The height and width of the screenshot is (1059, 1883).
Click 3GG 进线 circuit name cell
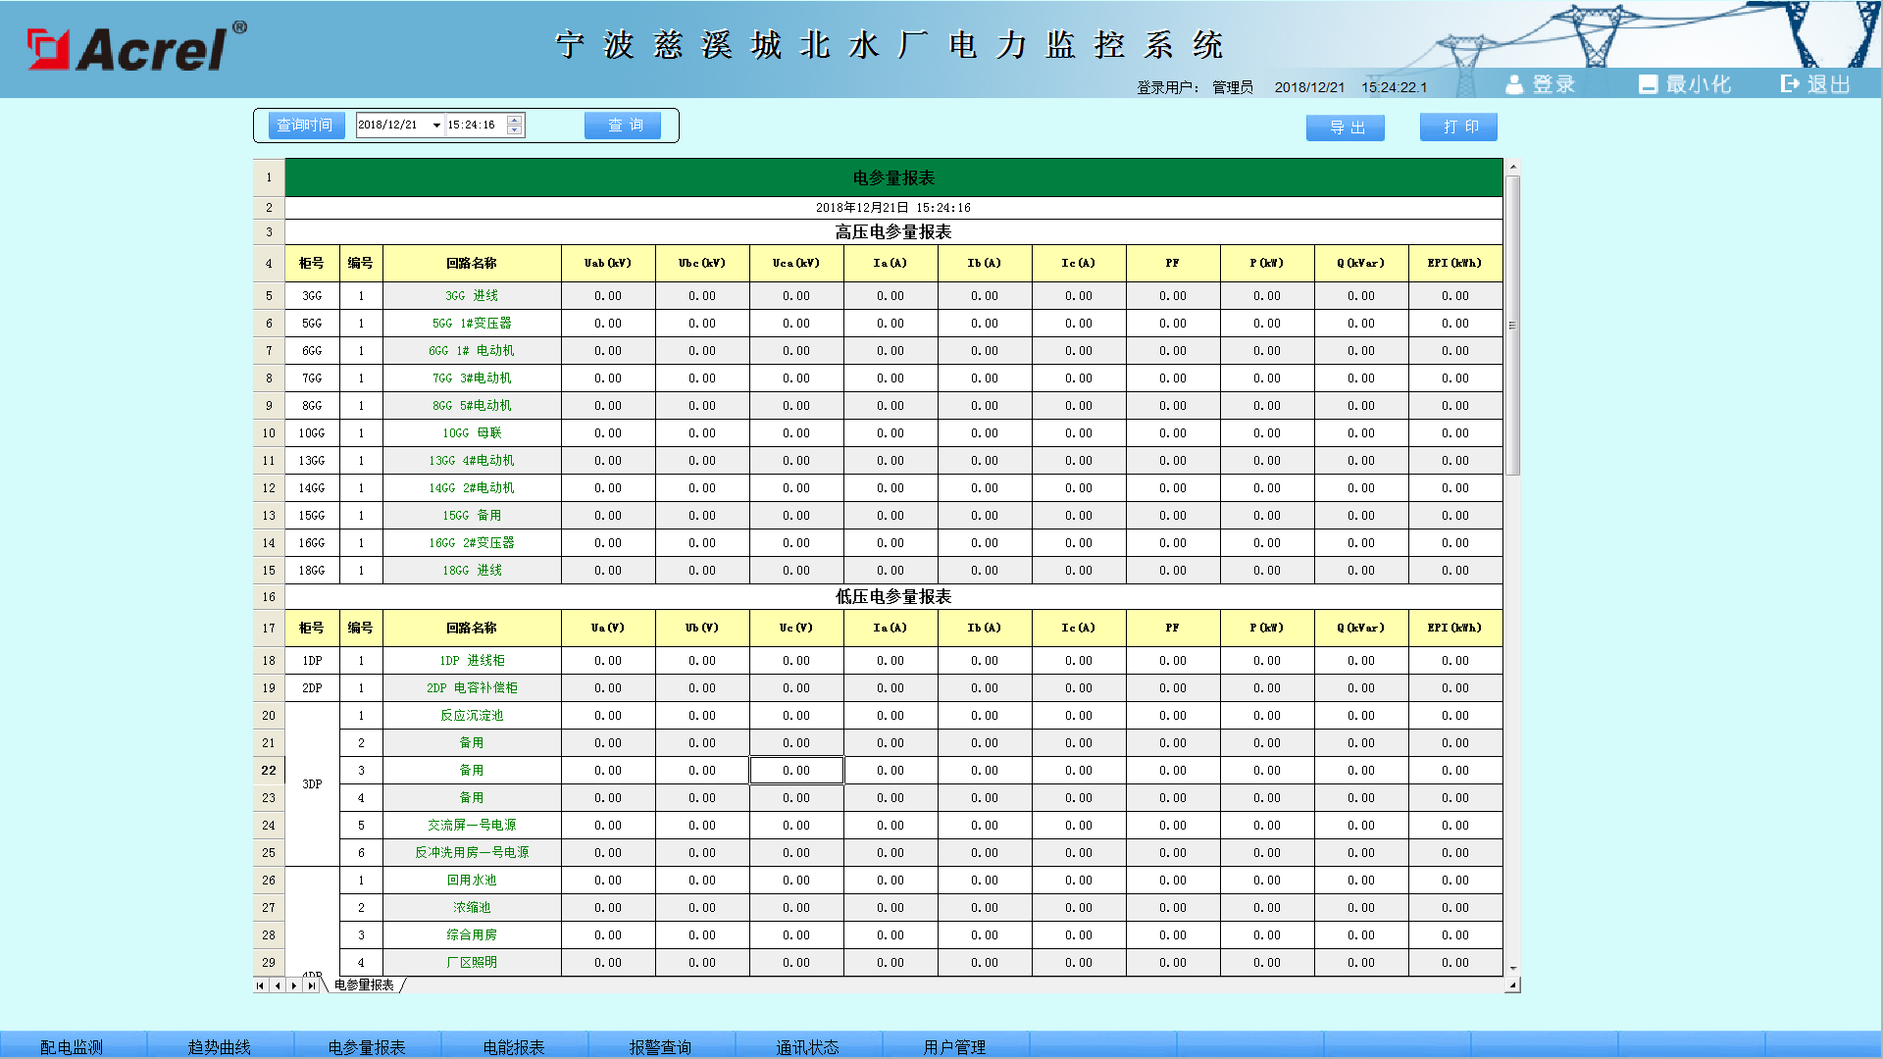tap(472, 296)
